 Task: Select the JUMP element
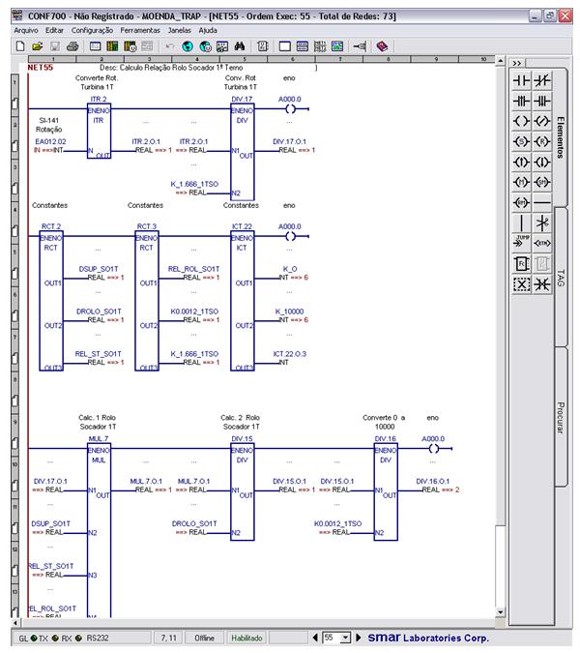(x=521, y=243)
